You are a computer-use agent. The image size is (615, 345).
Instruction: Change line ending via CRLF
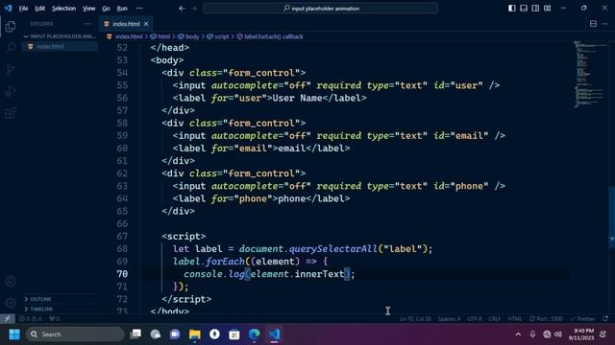tap(494, 319)
